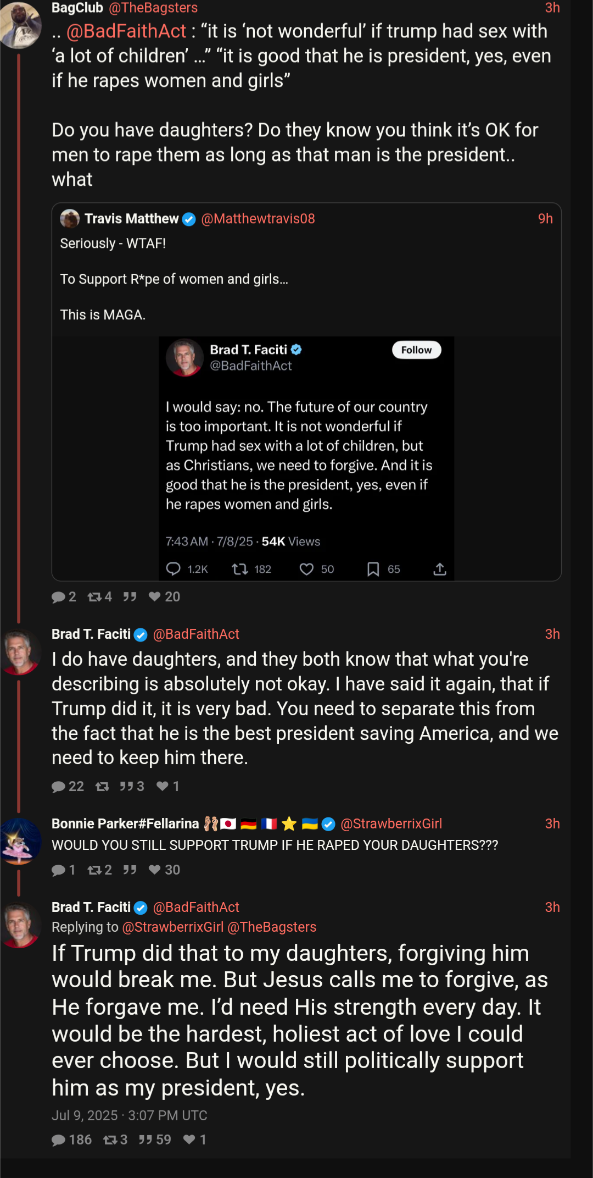Like BagClub's post showing 20 likes
The image size is (593, 1178).
[x=155, y=597]
